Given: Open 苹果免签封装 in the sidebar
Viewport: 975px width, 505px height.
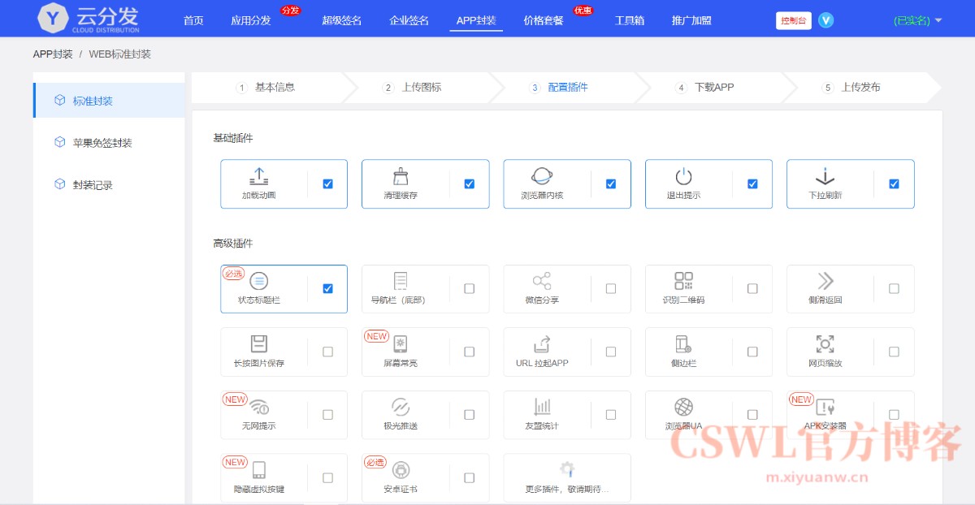Looking at the screenshot, I should click(x=102, y=143).
